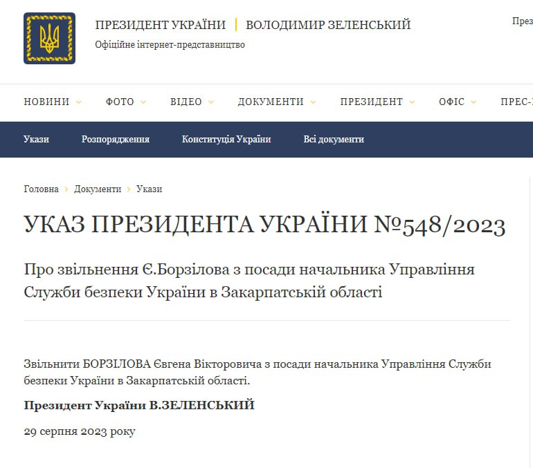Screen dimensions: 533x468
Task: Select ДОКУМЕНТИ in the main navigation
Action: (271, 102)
